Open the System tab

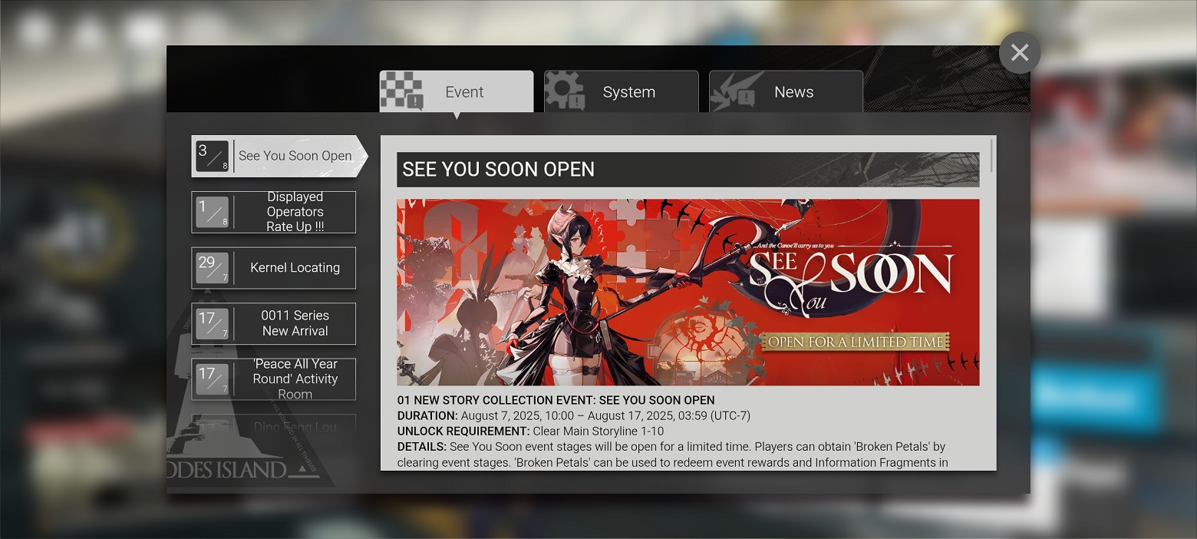pos(622,92)
